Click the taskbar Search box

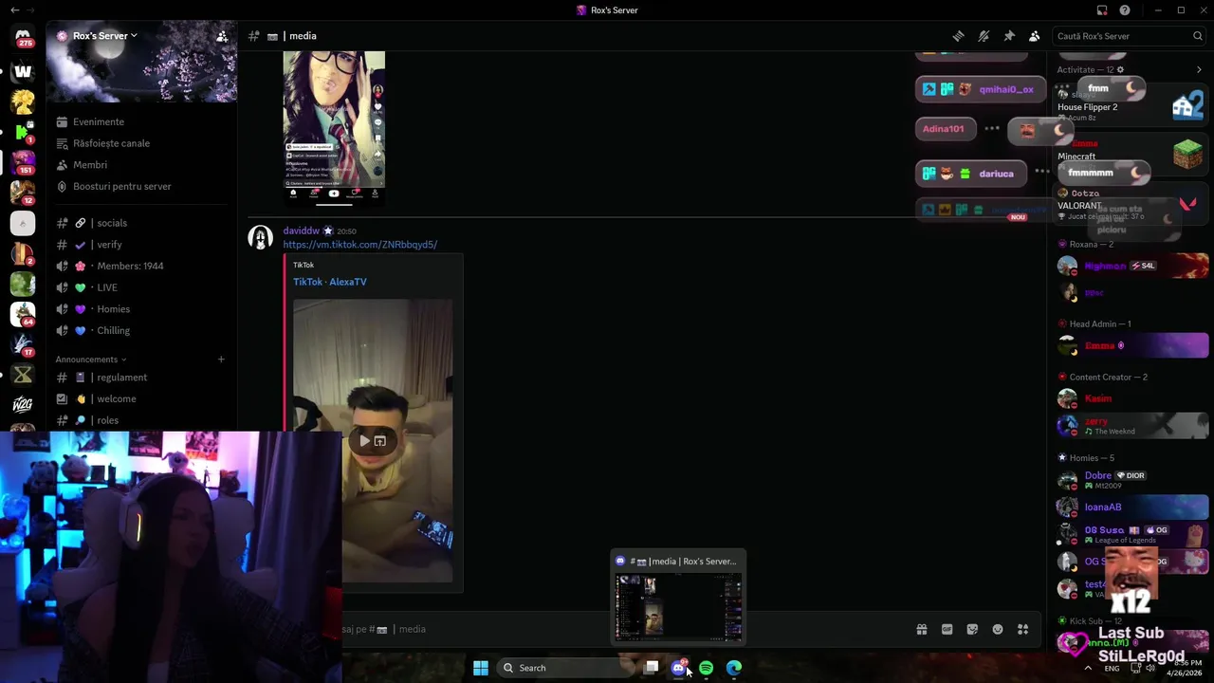click(563, 668)
